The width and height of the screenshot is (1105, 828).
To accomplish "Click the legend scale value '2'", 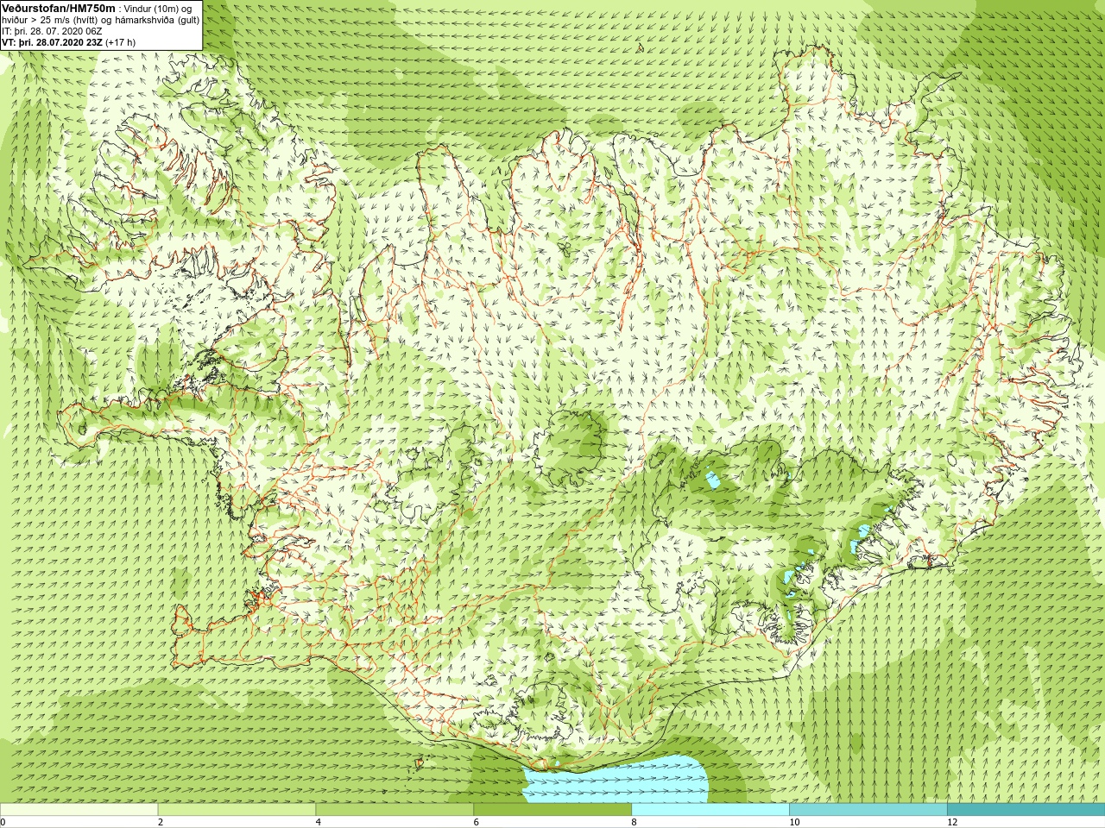I will [x=161, y=822].
